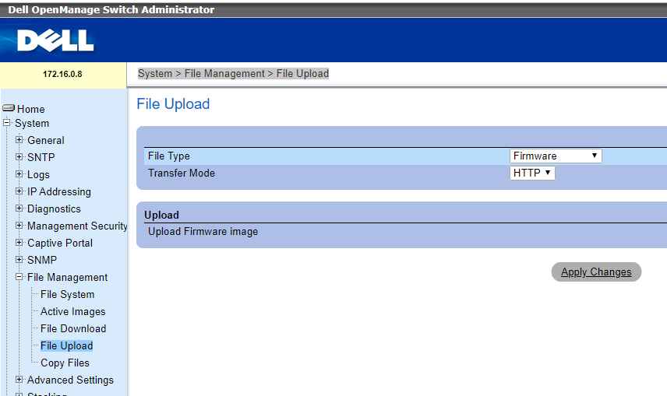Click the Upload Firmware image text

pos(203,232)
